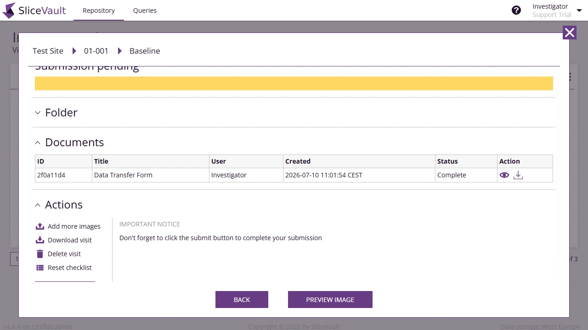Select the Delete visit link
Viewport: 588px width, 330px height.
[x=64, y=254]
